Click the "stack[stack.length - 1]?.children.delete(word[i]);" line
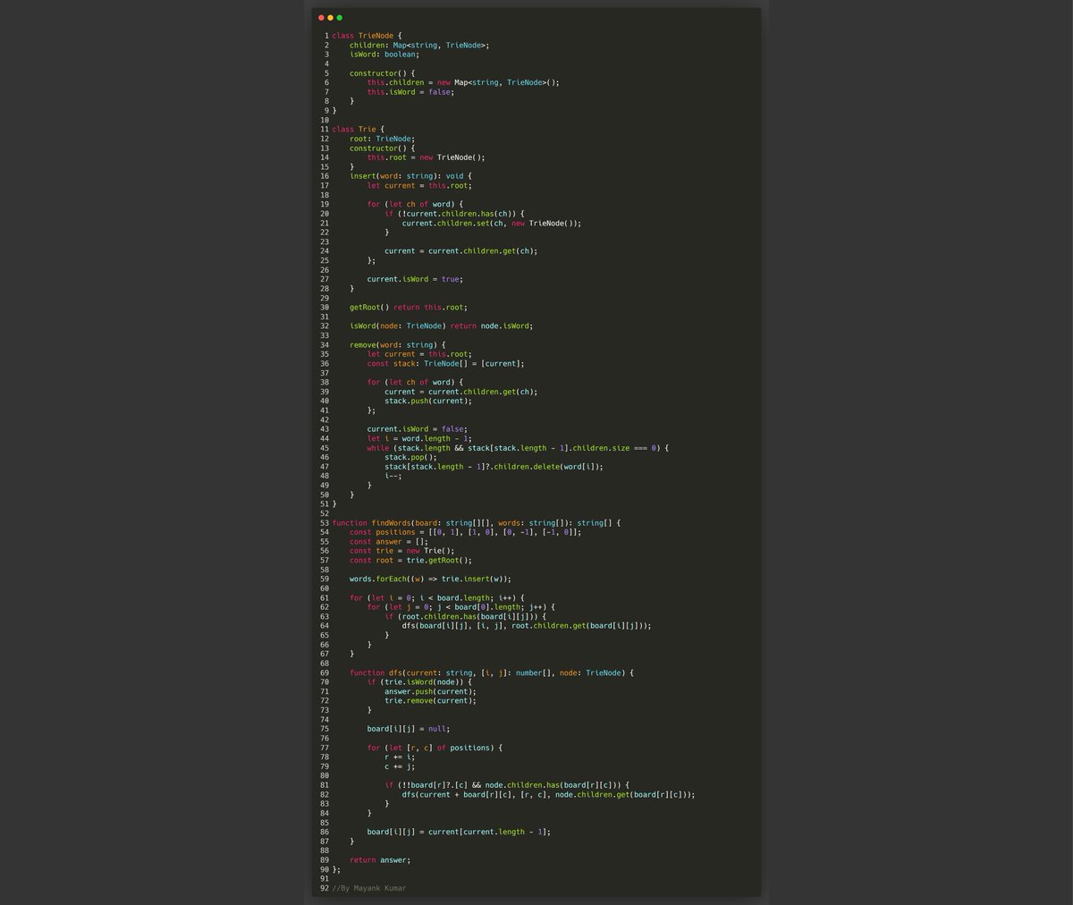This screenshot has height=905, width=1073. (x=494, y=467)
